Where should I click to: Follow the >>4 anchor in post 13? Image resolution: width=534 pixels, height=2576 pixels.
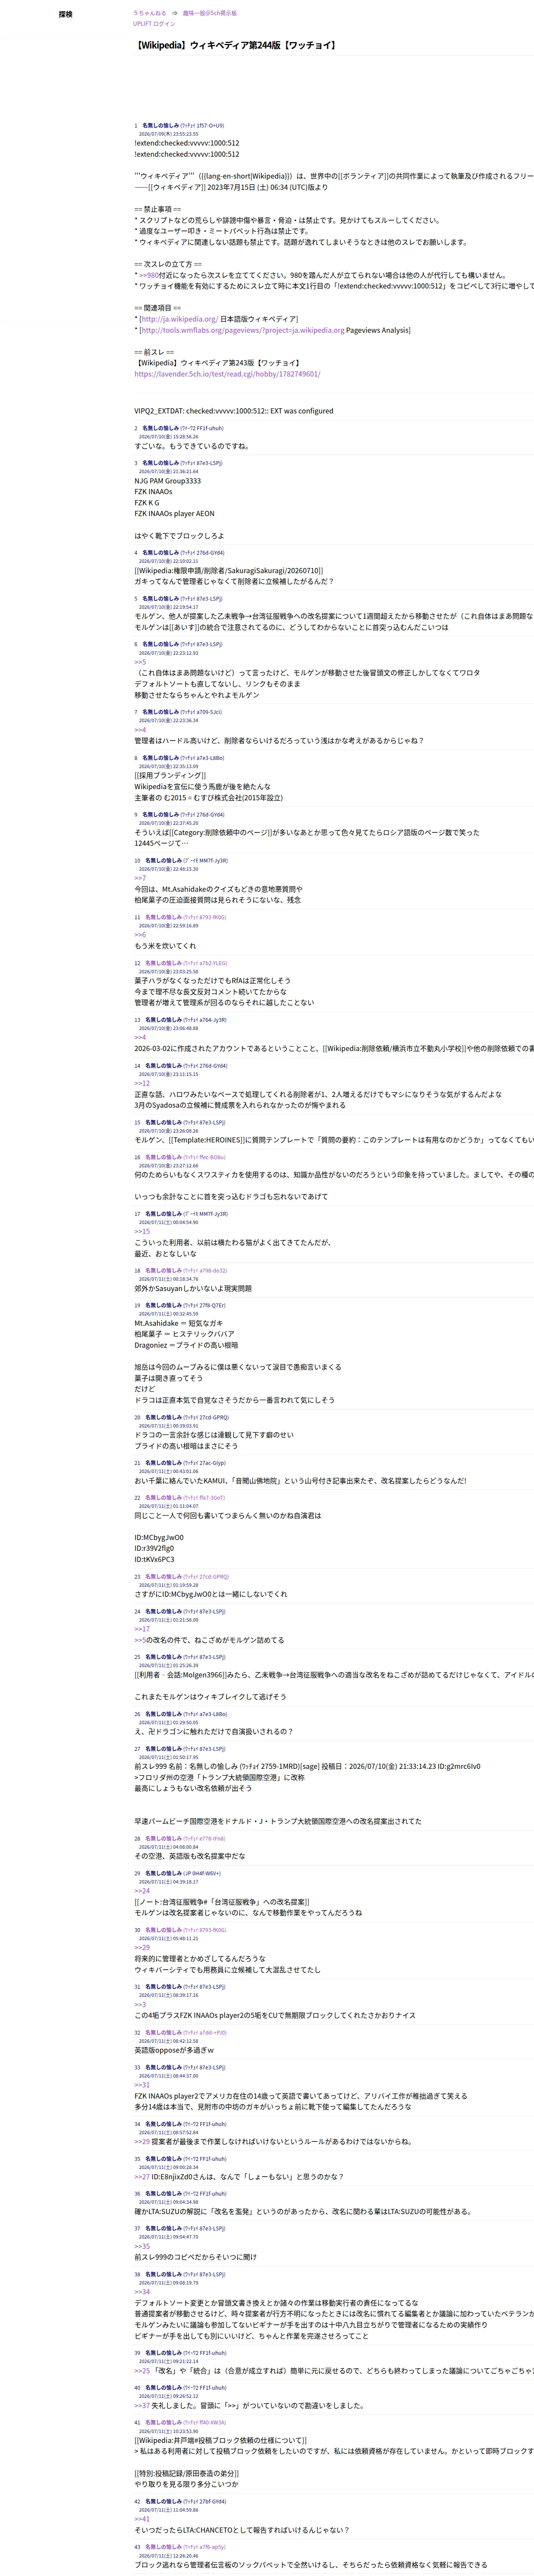pyautogui.click(x=140, y=1037)
